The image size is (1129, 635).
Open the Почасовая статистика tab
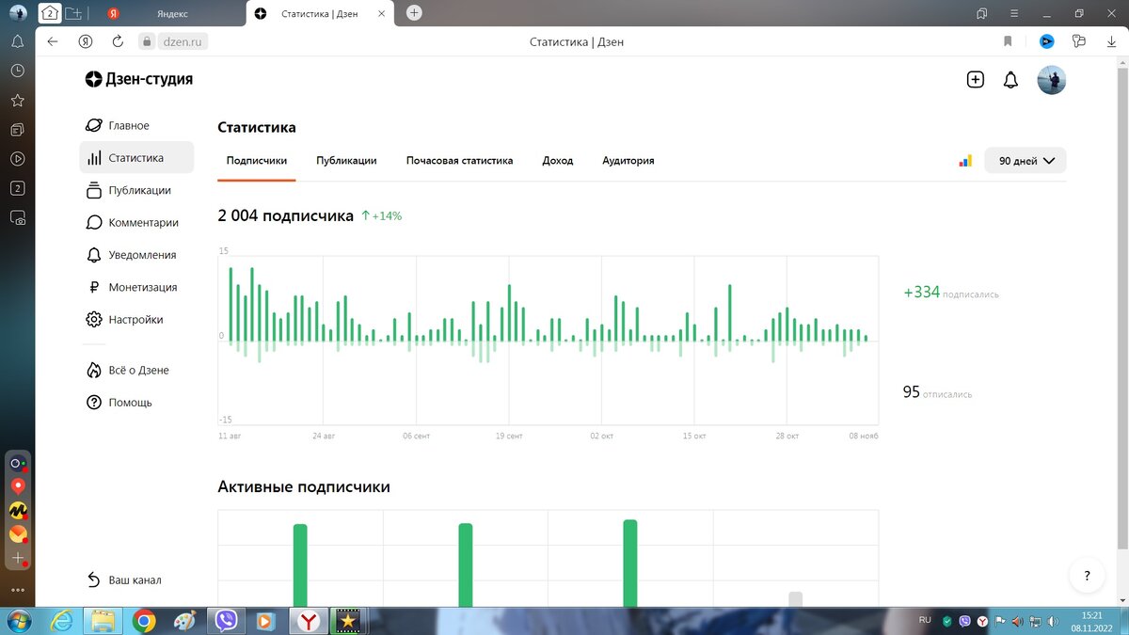(460, 161)
